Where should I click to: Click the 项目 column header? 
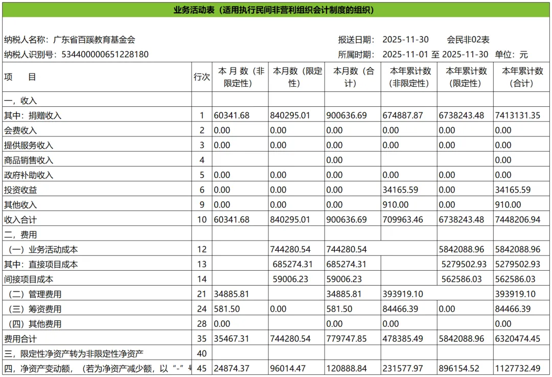click(x=97, y=77)
